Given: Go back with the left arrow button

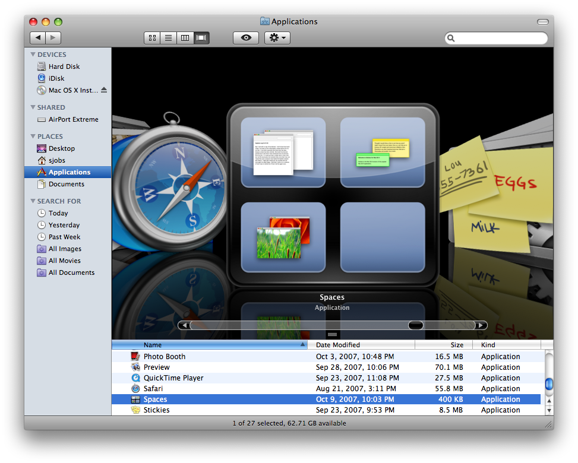Looking at the screenshot, I should pyautogui.click(x=37, y=37).
